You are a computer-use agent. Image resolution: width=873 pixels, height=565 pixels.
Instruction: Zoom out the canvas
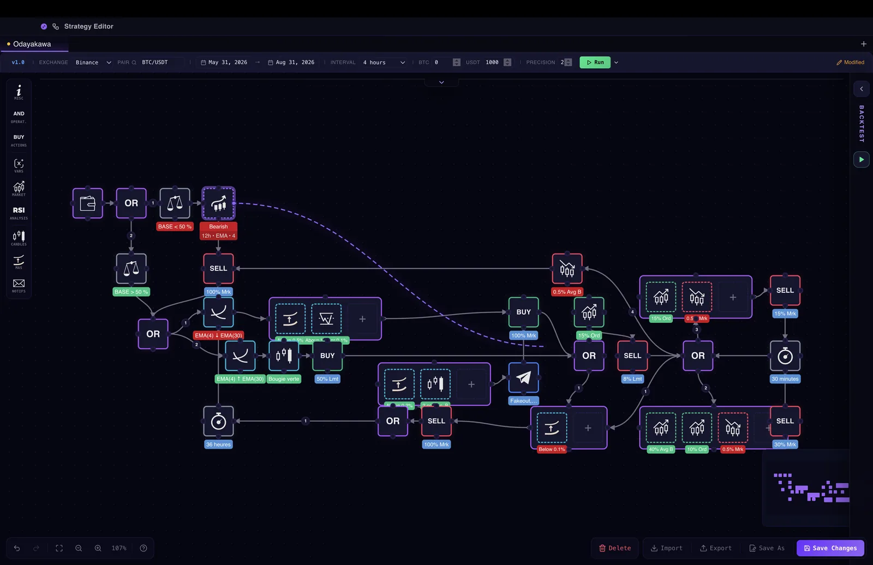click(79, 548)
